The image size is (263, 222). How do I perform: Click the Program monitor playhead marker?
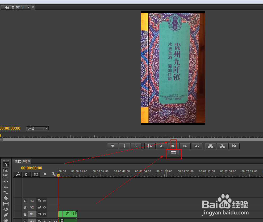coord(1,135)
